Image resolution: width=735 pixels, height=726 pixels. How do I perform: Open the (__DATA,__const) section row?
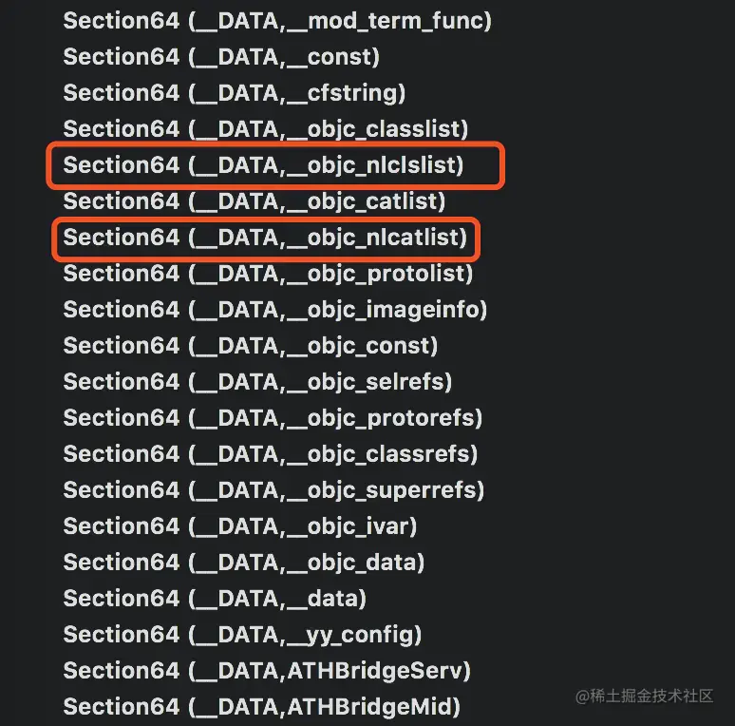221,57
